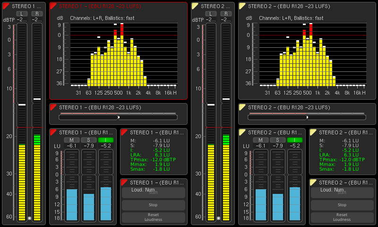Image resolution: width=378 pixels, height=227 pixels.
Task: Toggle the L channel button of STEREO 1
Action: 22,14
